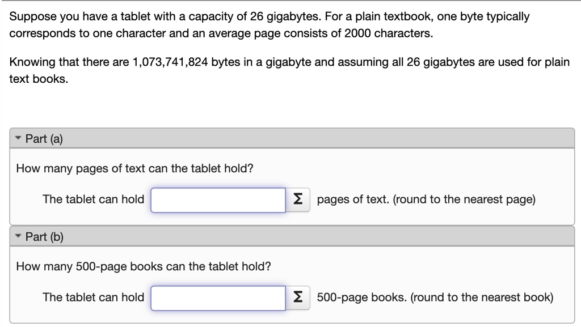Screen dimensions: 581x327
Task: Open the equation editor next to books answer box
Action: [297, 297]
